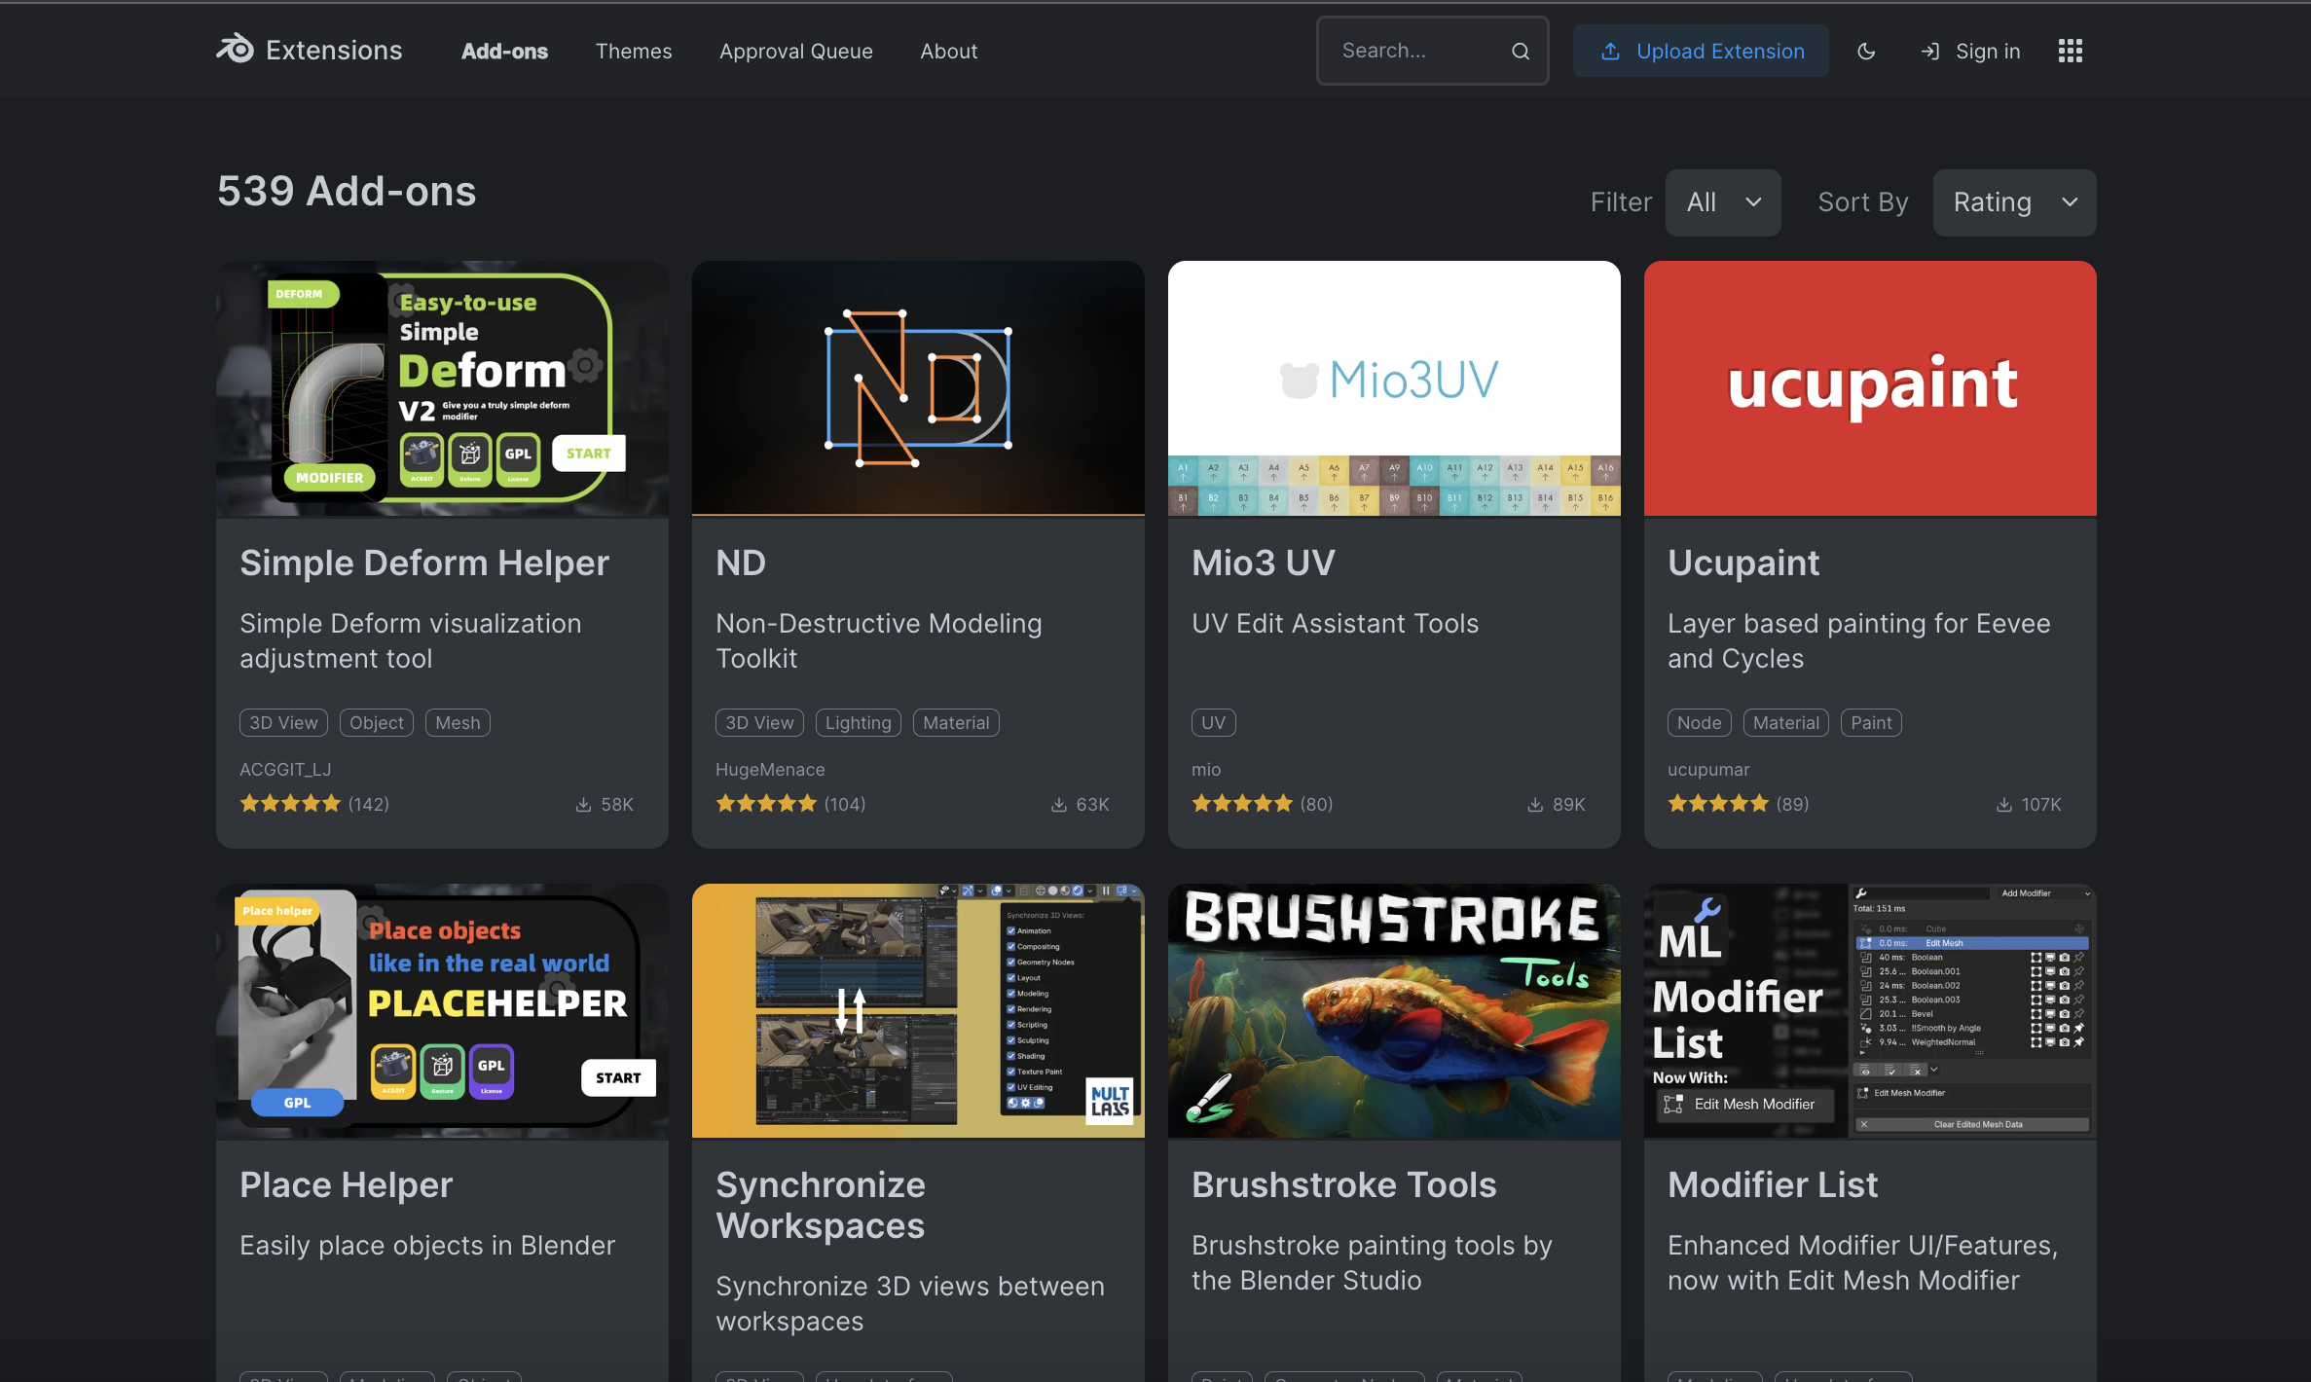This screenshot has width=2311, height=1382.
Task: Open the Sort By Rating dropdown
Action: pyautogui.click(x=2014, y=202)
